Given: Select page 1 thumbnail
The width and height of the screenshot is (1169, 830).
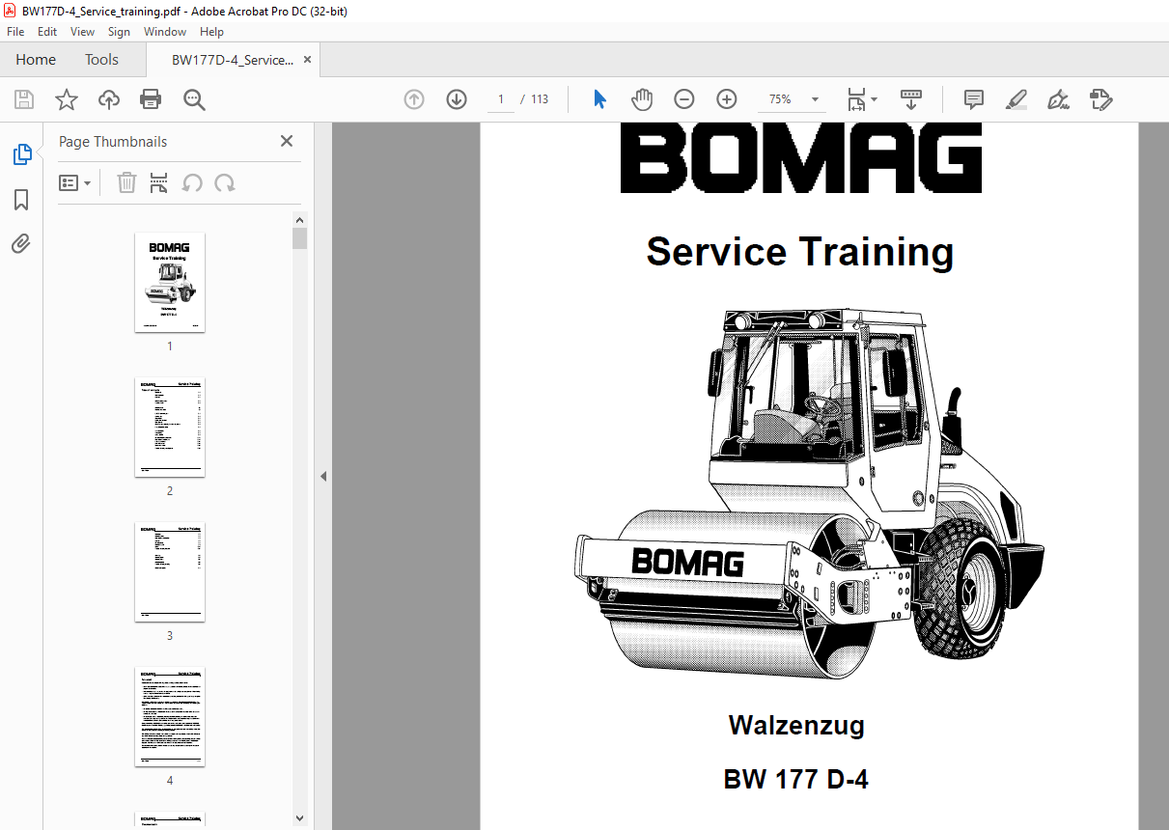Looking at the screenshot, I should 170,282.
